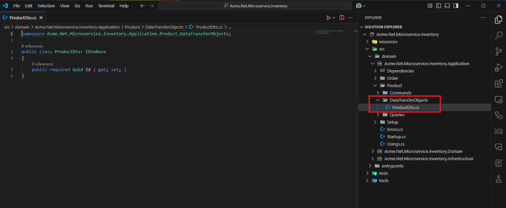Open the Explorer view in the activity bar
Image resolution: width=506 pixels, height=208 pixels.
[498, 20]
